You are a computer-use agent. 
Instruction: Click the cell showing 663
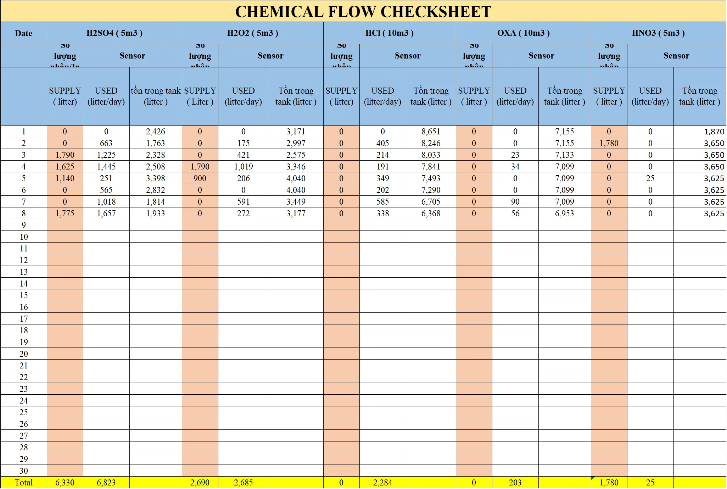pos(106,143)
